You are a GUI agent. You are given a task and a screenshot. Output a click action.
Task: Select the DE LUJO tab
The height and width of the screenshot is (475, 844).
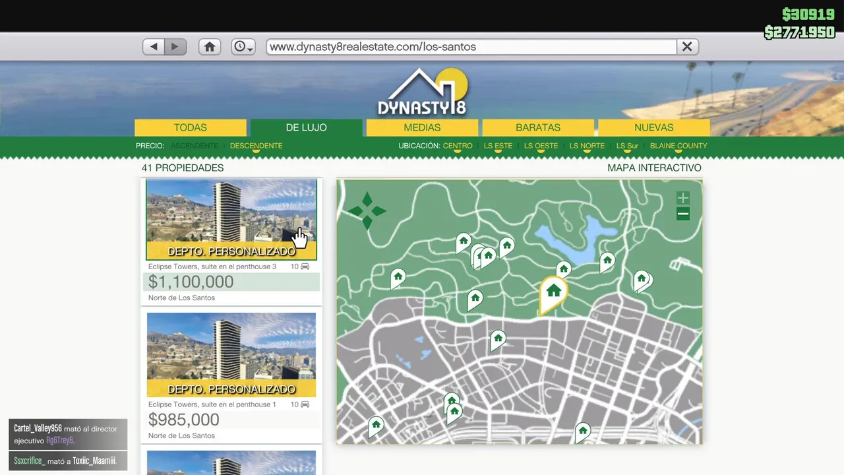point(306,127)
